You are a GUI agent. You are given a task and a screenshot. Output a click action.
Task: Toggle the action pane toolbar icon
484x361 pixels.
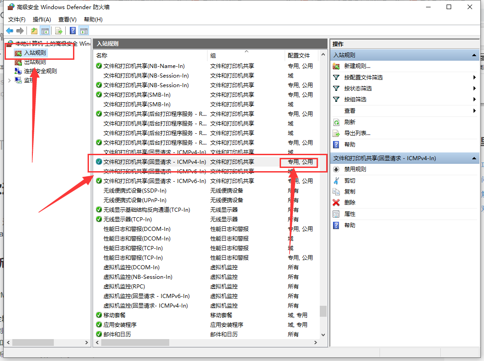(84, 31)
